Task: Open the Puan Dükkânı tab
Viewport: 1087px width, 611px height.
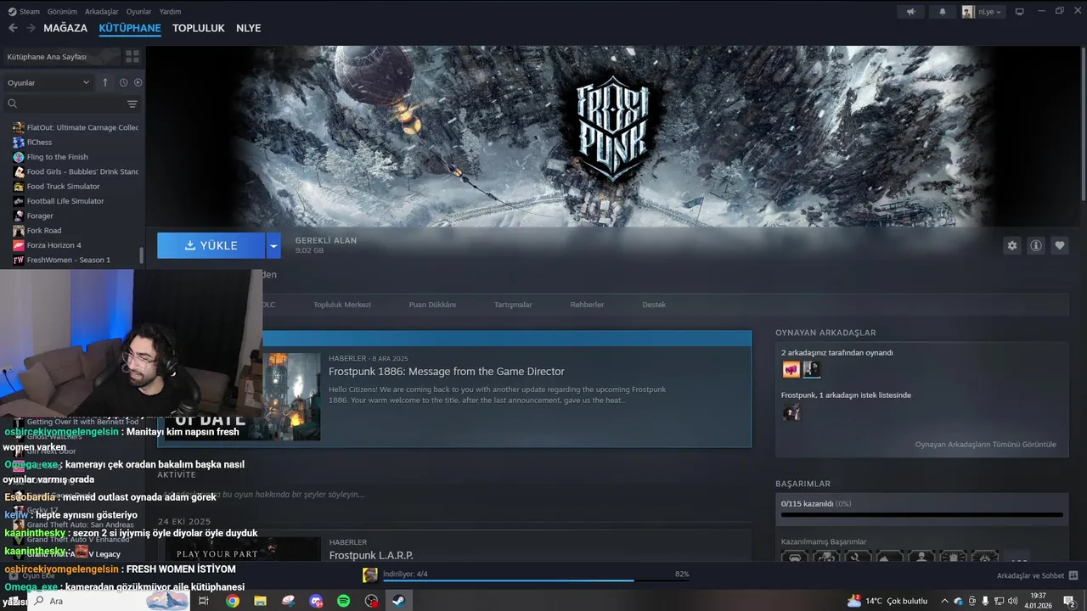Action: click(x=432, y=305)
